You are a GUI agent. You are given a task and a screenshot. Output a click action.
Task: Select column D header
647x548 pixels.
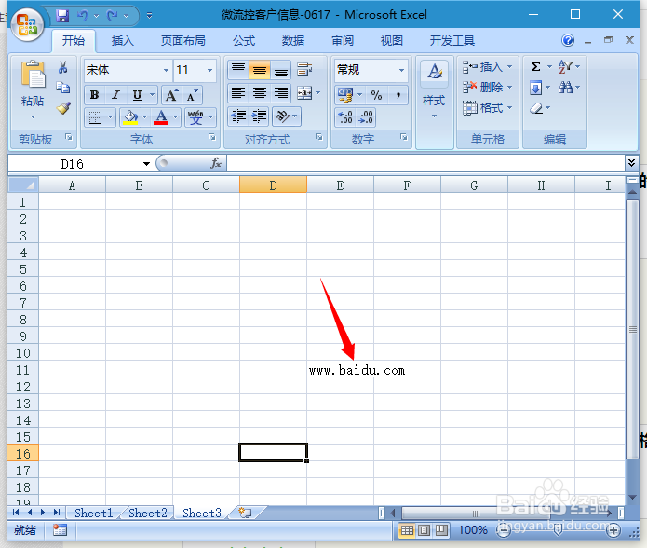[273, 185]
